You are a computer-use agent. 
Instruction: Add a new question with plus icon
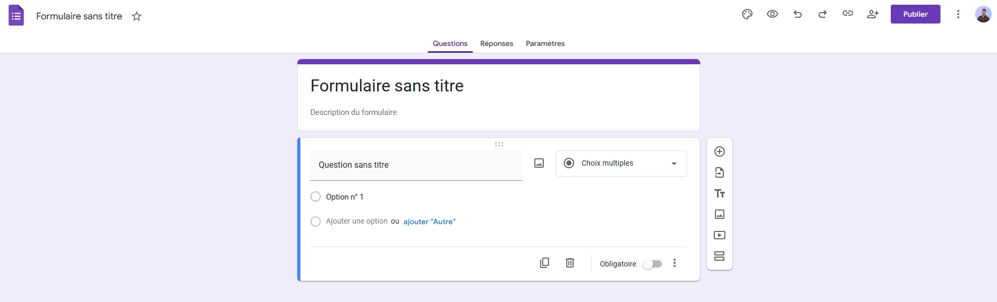(x=719, y=152)
